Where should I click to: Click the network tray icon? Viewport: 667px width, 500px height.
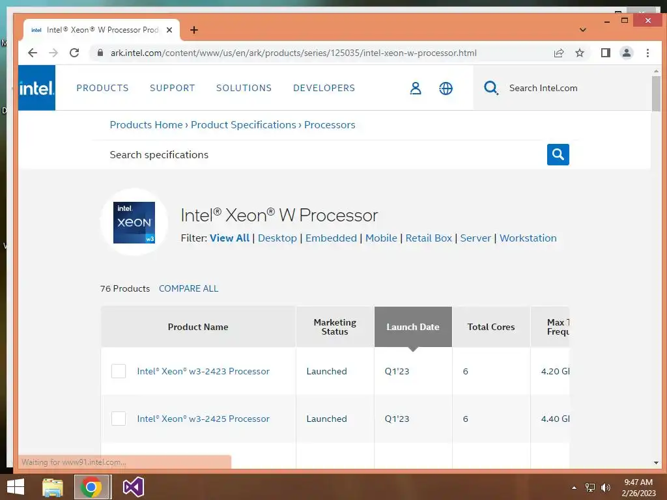click(x=590, y=487)
